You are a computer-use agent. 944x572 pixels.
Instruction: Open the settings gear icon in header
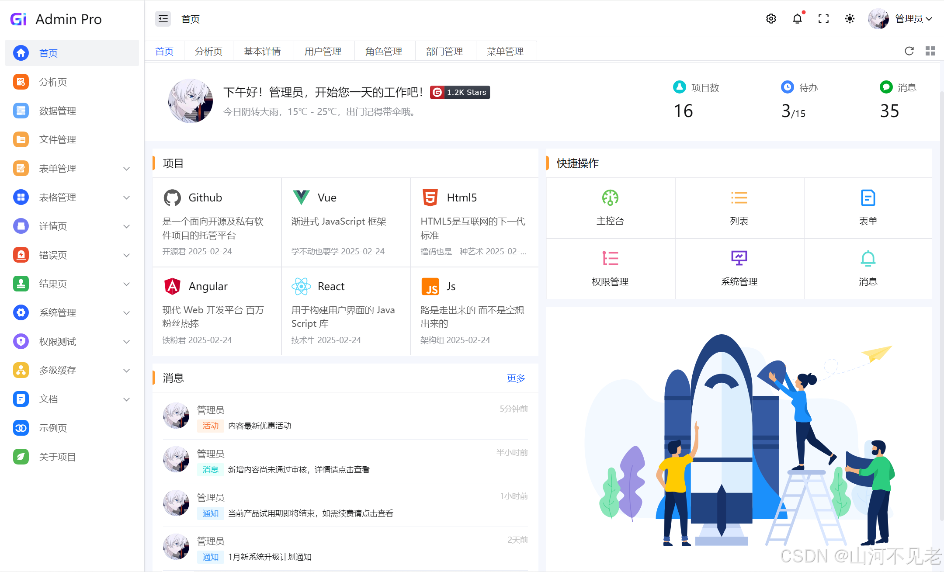point(771,19)
